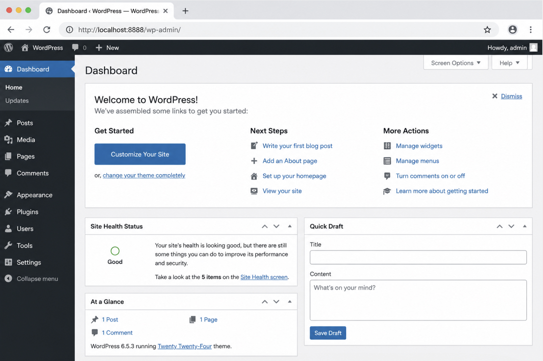The image size is (543, 361).
Task: Click the Settings sliders icon
Action: point(8,262)
